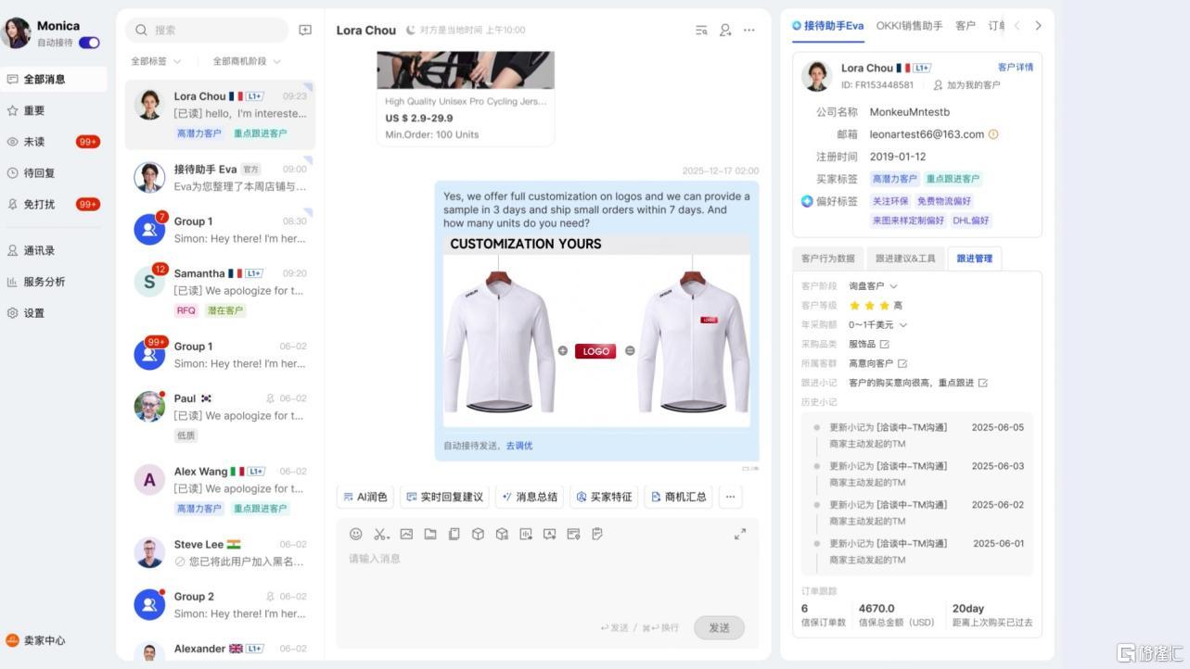
Task: Open the 客户详情 link
Action: click(x=1016, y=68)
